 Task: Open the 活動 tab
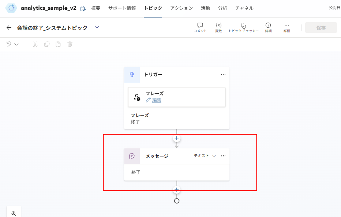[206, 8]
